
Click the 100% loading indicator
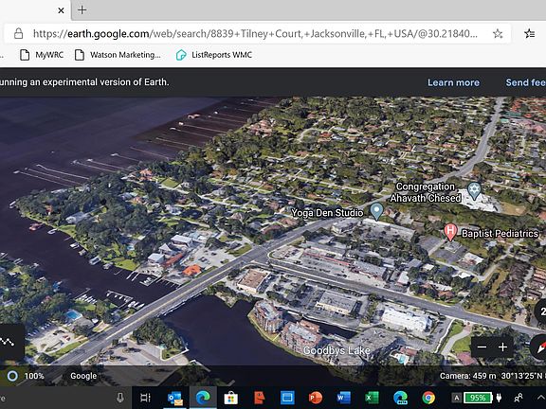tap(27, 376)
